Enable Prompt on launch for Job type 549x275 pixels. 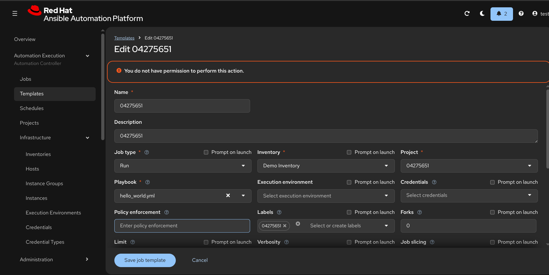pos(206,152)
